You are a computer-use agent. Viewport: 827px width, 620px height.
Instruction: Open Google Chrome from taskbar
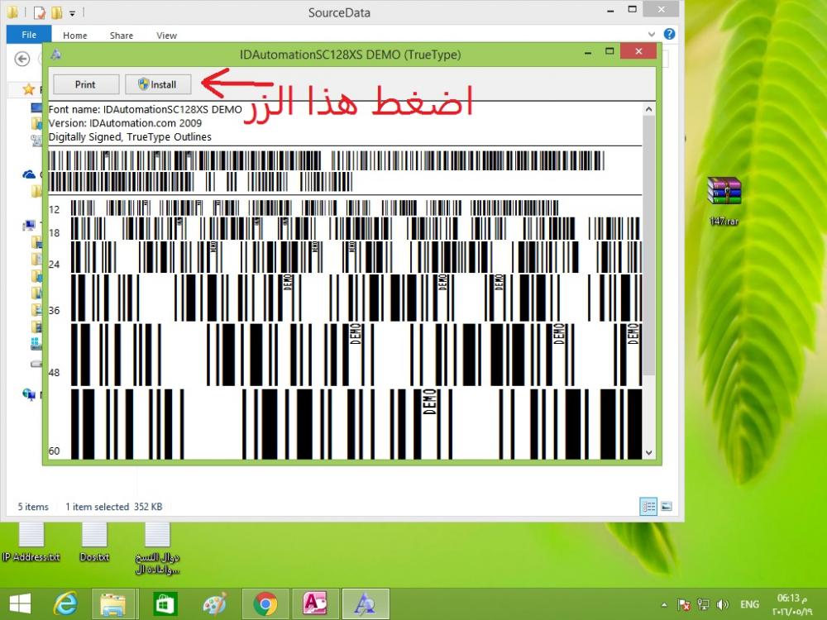tap(265, 603)
